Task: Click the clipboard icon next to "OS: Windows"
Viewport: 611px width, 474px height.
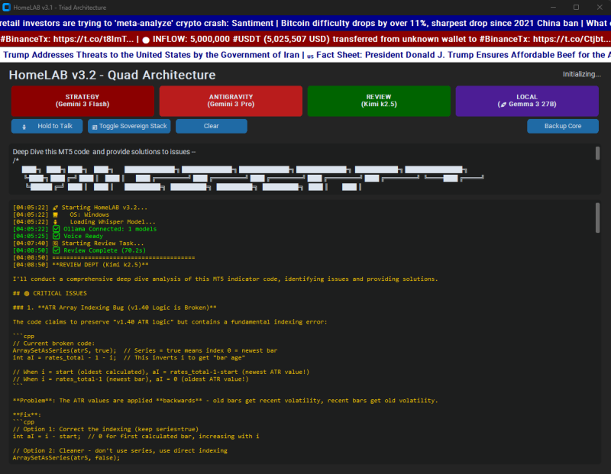Action: tap(57, 214)
